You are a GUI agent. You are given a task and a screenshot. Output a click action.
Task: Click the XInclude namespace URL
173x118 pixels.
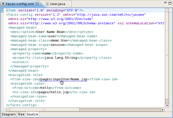[x=60, y=19]
